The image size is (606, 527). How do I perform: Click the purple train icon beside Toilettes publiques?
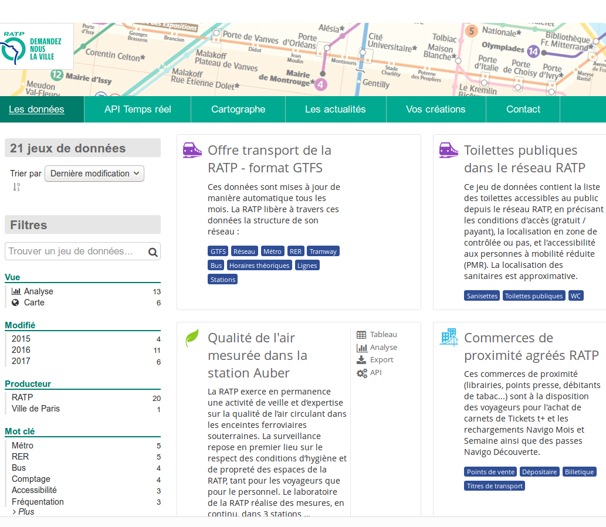click(448, 150)
